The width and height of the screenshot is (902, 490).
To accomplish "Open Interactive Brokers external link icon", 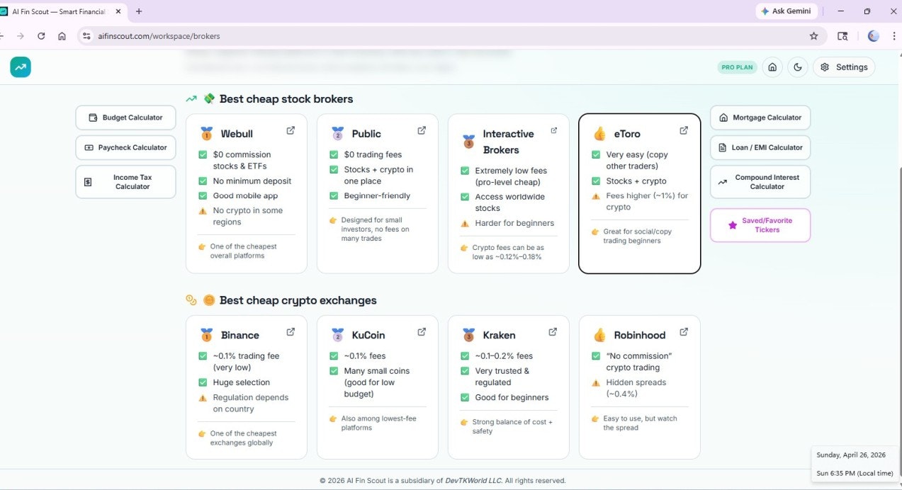I will pos(553,130).
